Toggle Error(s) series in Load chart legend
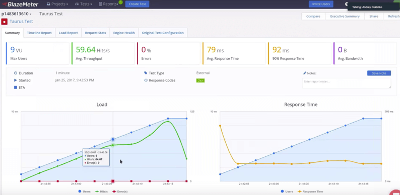 pyautogui.click(x=120, y=191)
